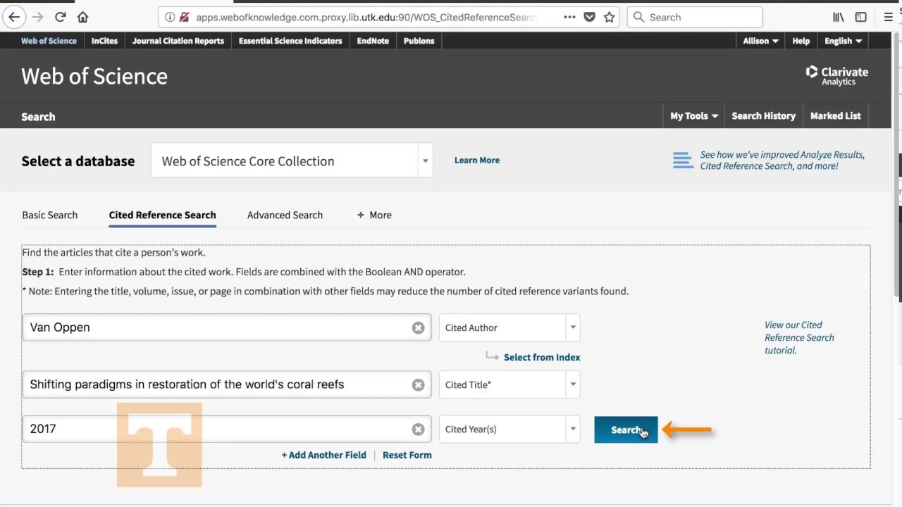The height and width of the screenshot is (507, 902).
Task: Open Journal Citation Reports
Action: (178, 41)
